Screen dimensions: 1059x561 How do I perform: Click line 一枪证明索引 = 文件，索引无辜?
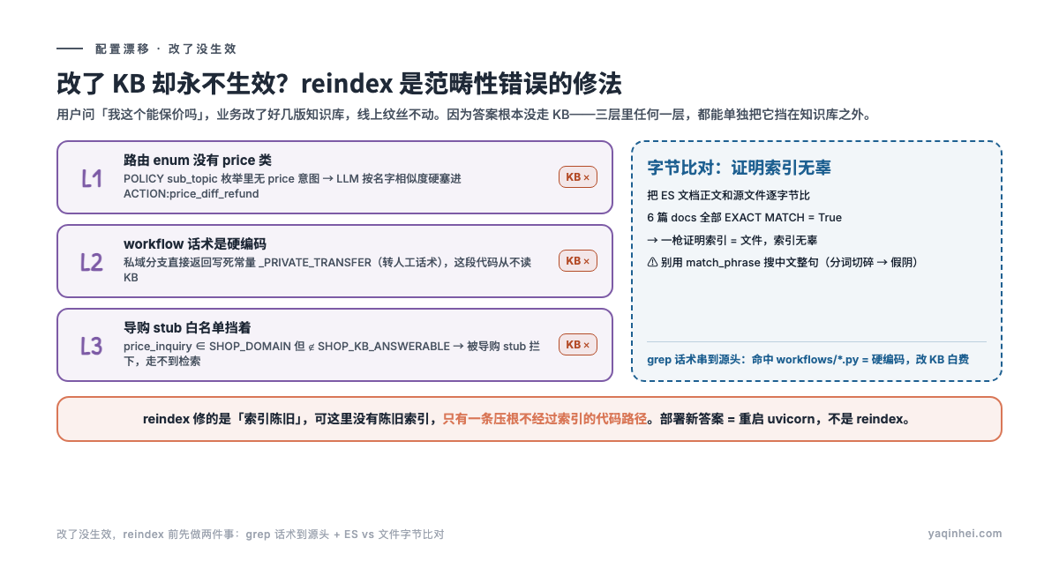pyautogui.click(x=732, y=240)
